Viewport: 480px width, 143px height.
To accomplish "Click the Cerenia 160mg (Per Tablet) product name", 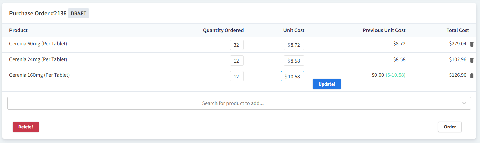I will (39, 75).
